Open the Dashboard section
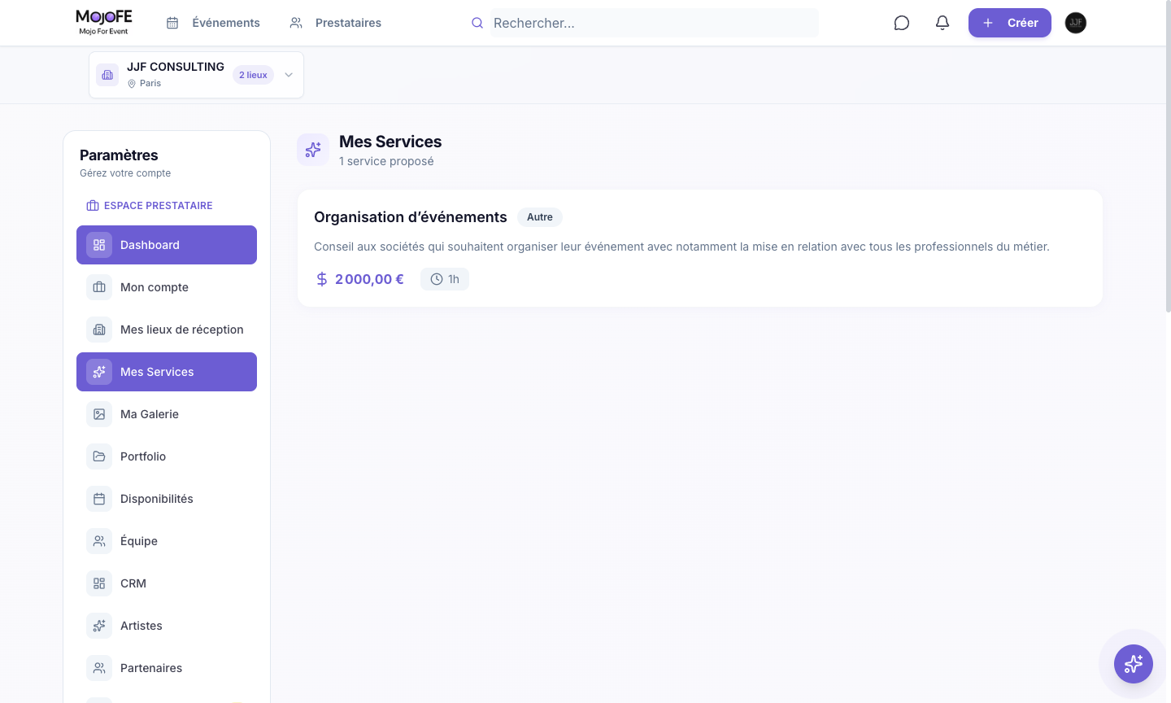The image size is (1171, 703). point(167,245)
